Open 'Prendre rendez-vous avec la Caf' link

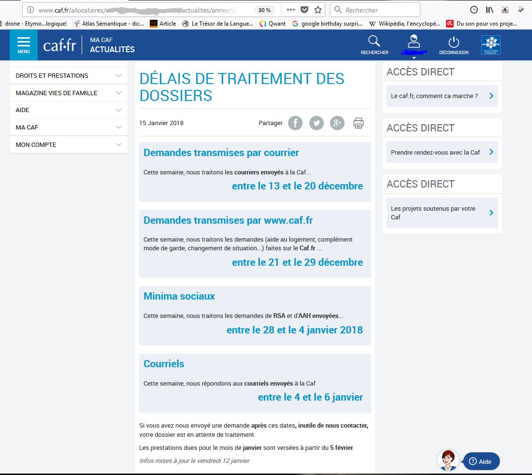pyautogui.click(x=442, y=152)
